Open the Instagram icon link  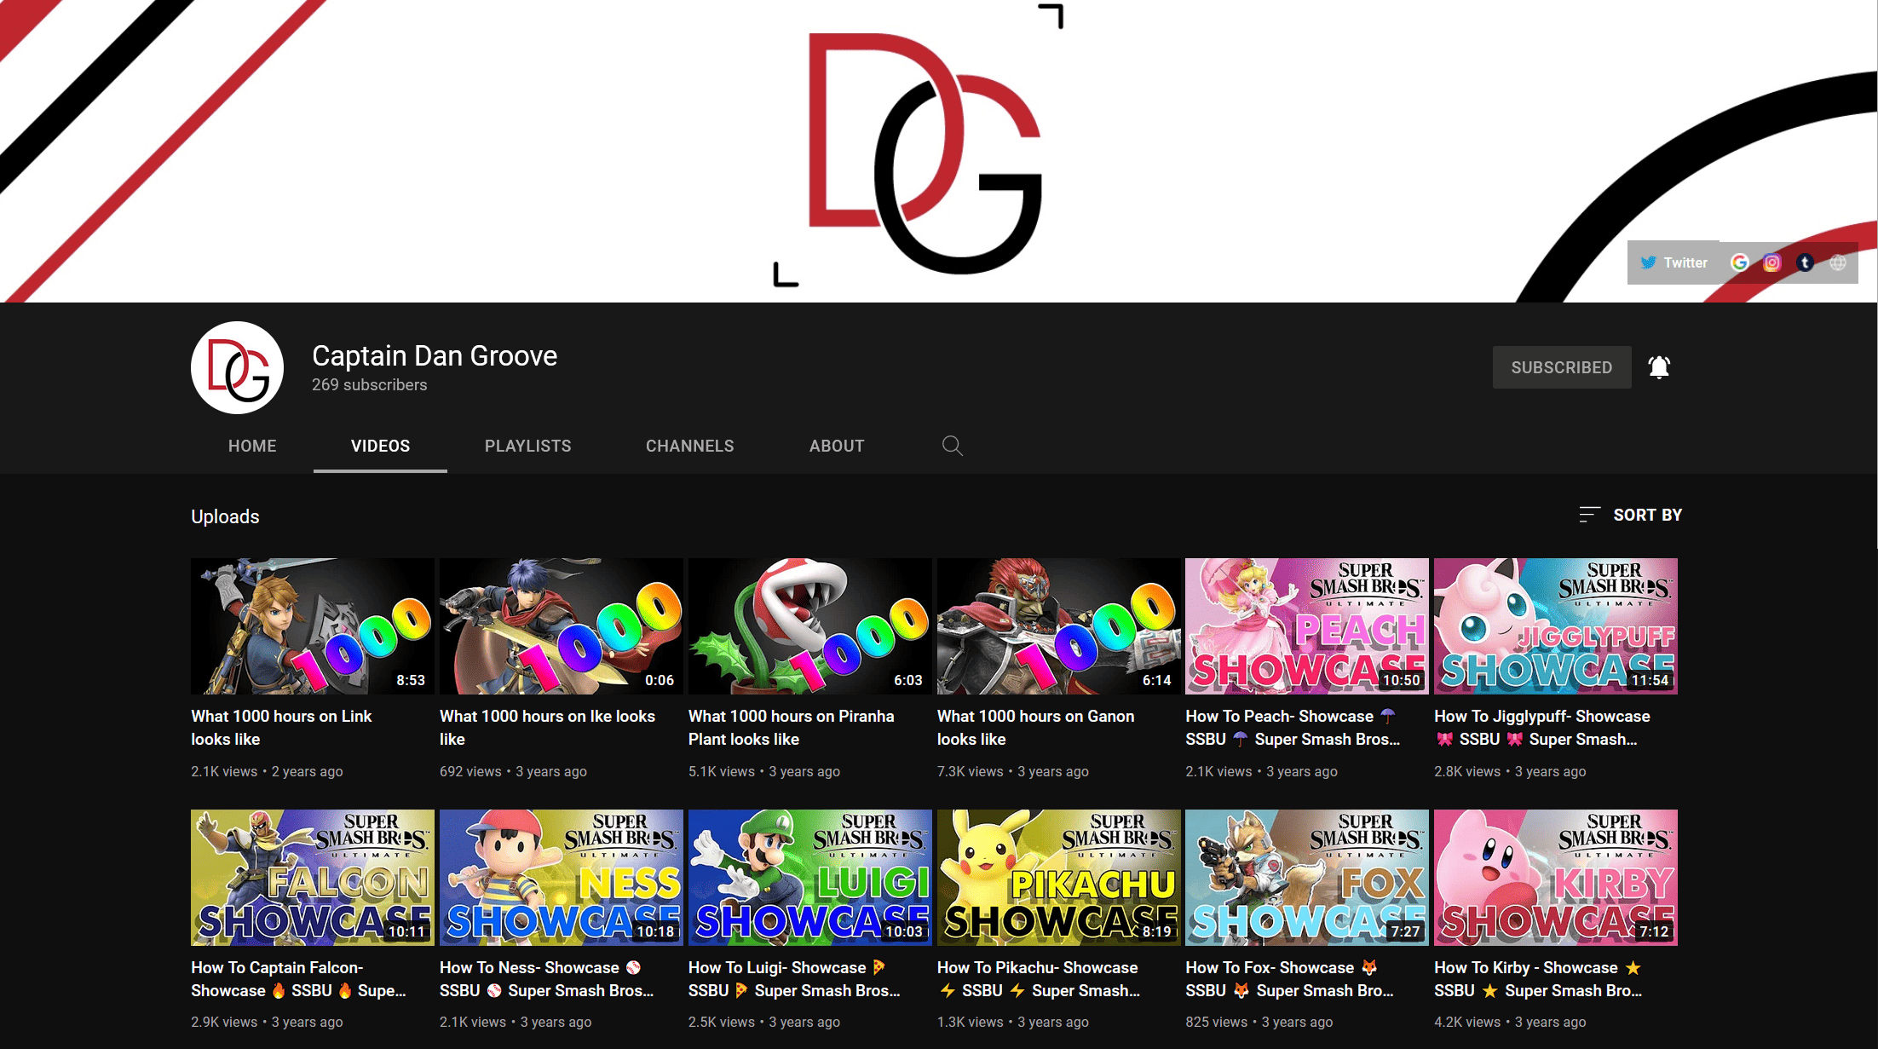coord(1772,262)
